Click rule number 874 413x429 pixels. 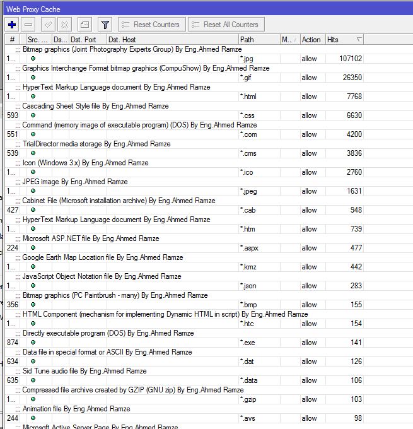coord(13,343)
